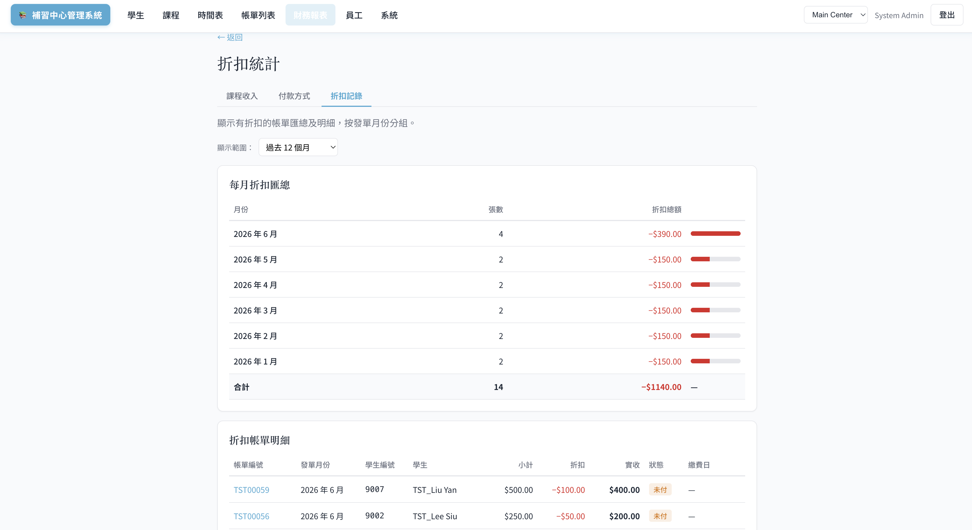Click the 登出 button
This screenshot has height=530, width=972.
pos(947,15)
